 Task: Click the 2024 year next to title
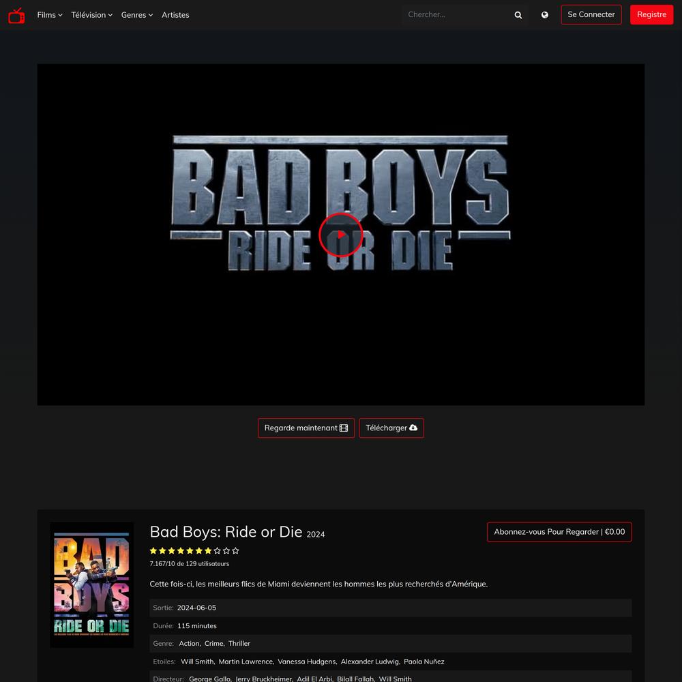coord(316,535)
